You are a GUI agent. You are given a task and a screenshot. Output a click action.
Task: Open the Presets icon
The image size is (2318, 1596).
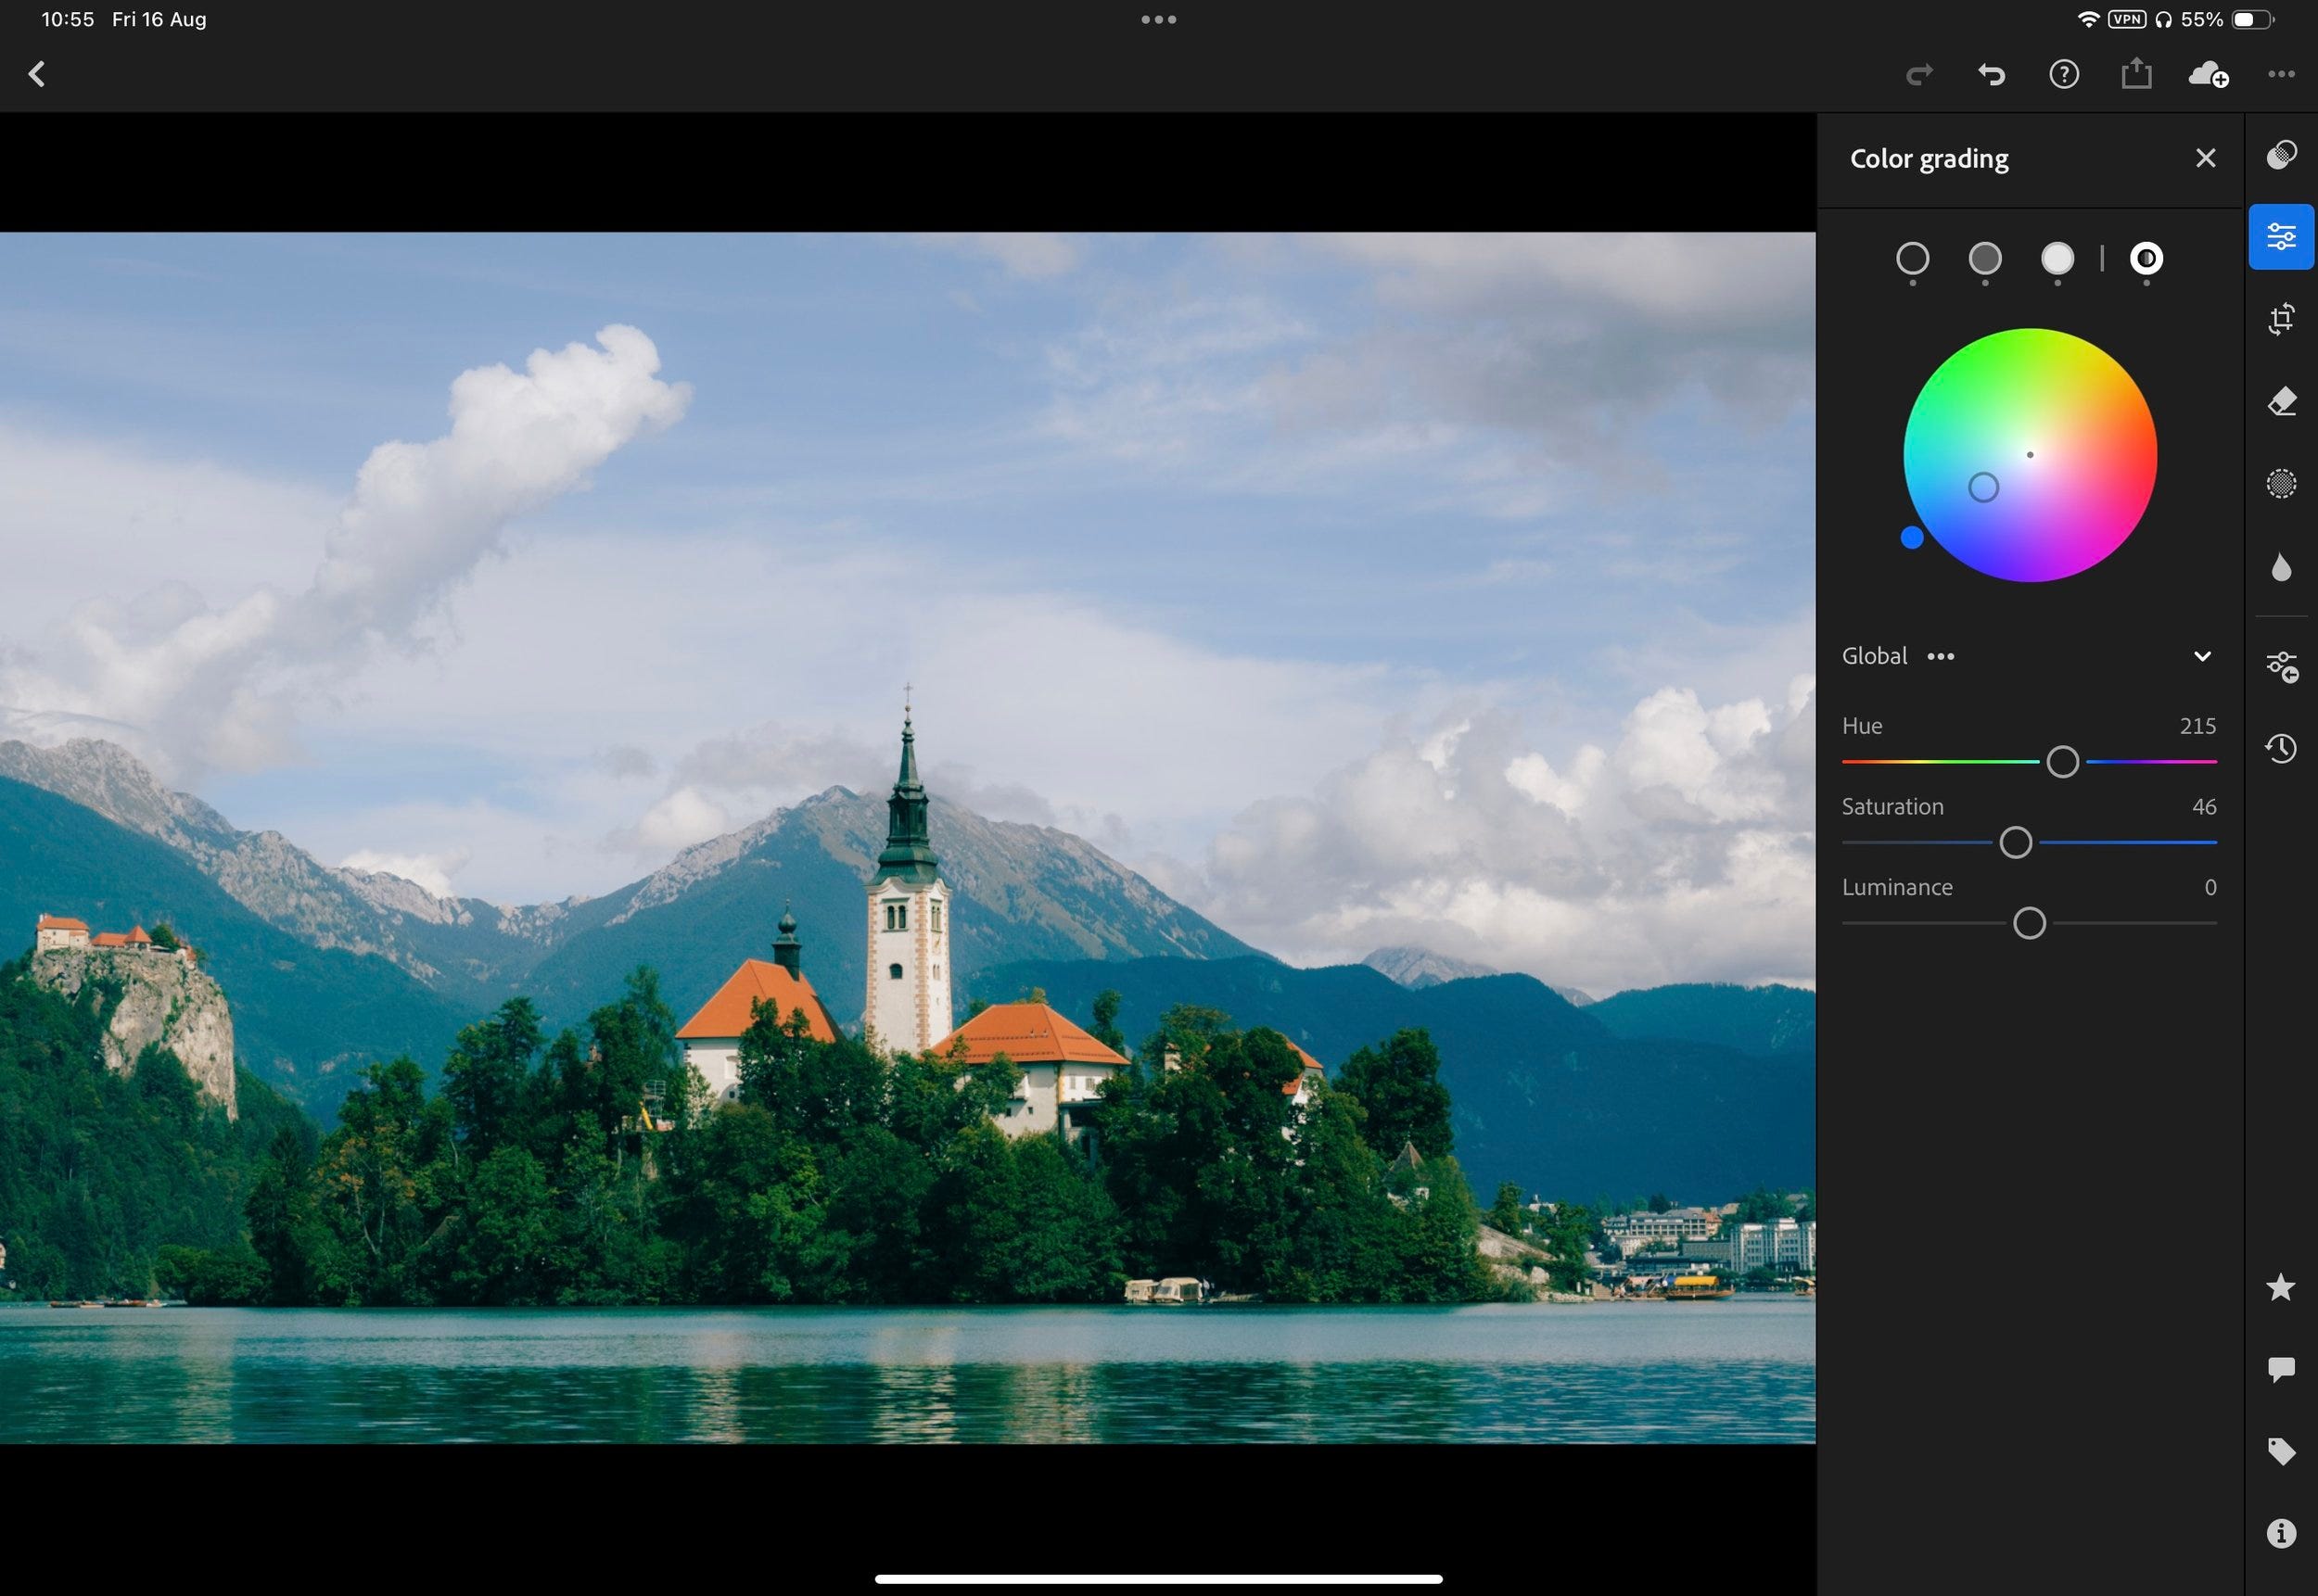tap(2281, 157)
